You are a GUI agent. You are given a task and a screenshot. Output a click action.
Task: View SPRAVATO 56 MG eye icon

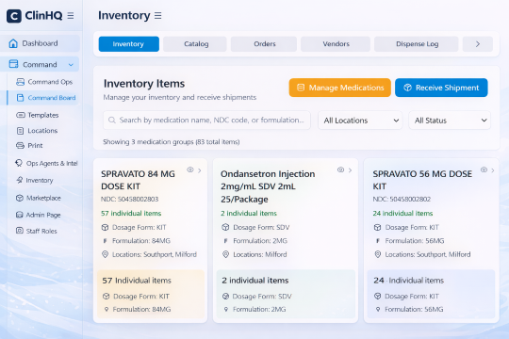pos(484,169)
